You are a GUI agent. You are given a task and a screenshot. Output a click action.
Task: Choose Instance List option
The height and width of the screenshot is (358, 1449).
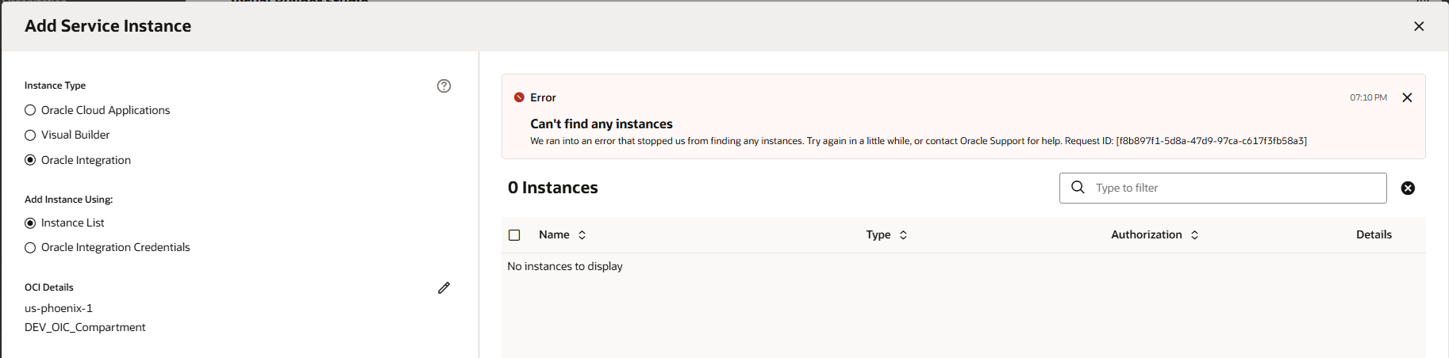pos(30,223)
